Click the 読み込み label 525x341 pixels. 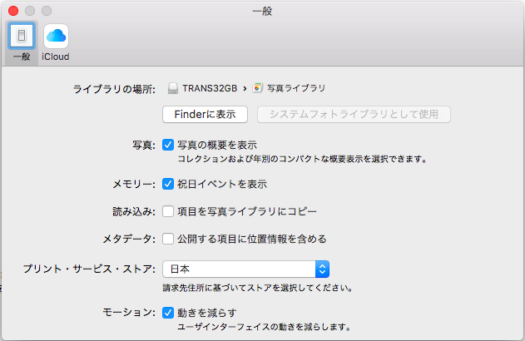pyautogui.click(x=134, y=211)
